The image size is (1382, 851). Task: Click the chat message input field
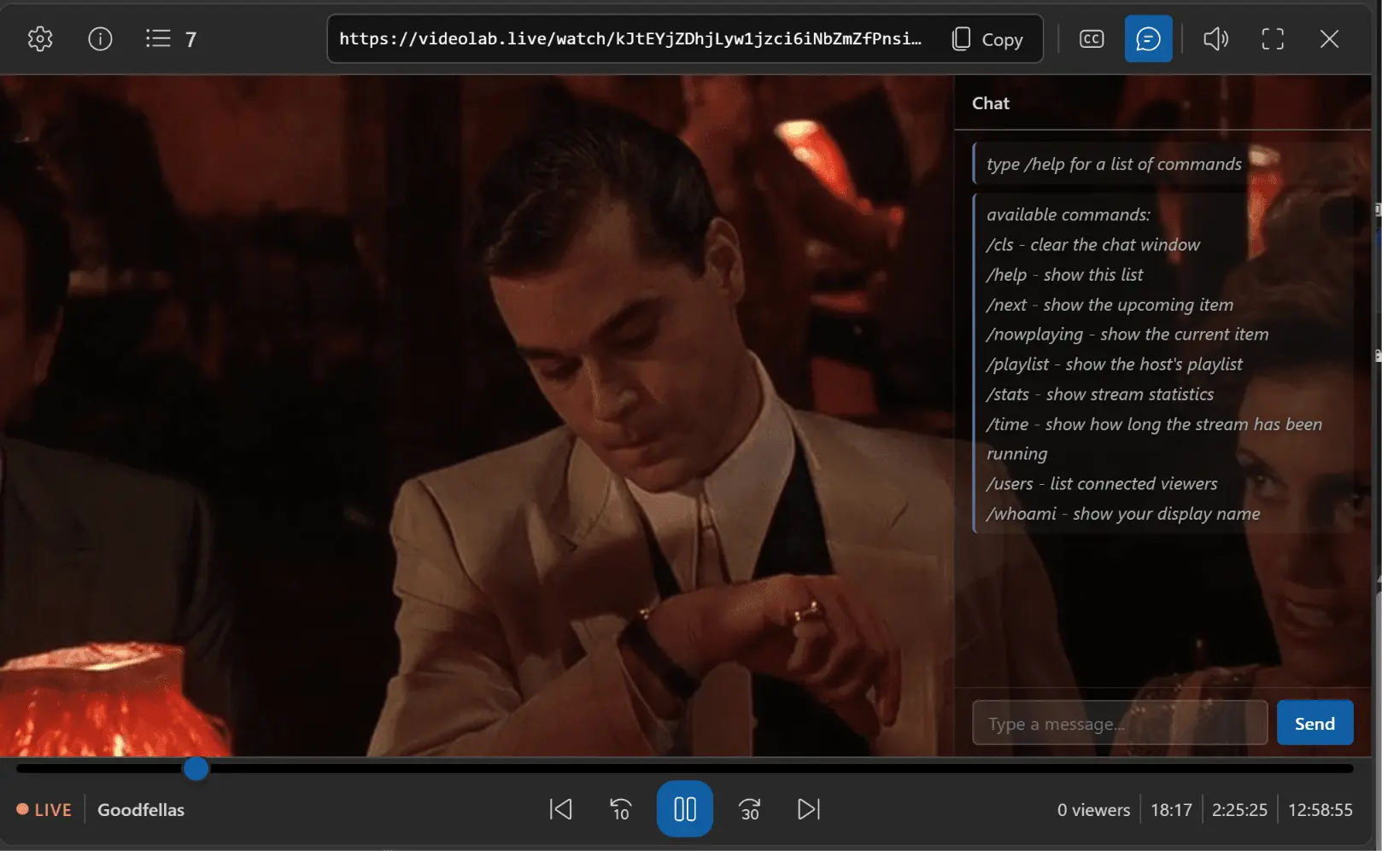[1120, 723]
